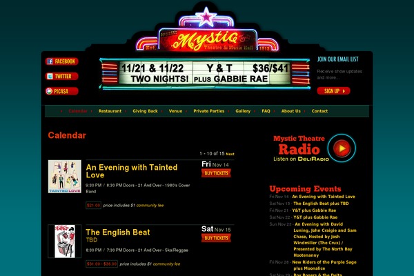
Task: Open the Picasa photo link
Action: coord(62,91)
